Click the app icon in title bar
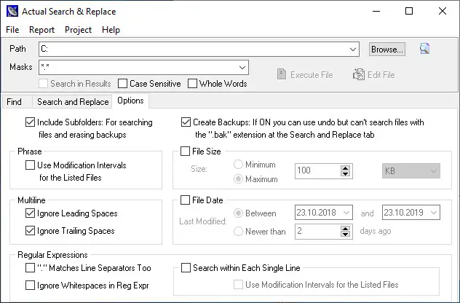 pyautogui.click(x=12, y=11)
